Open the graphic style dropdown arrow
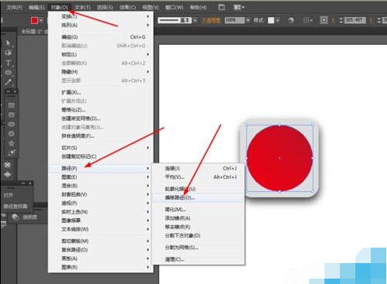Screen dimensions: 387x284 [x=277, y=20]
